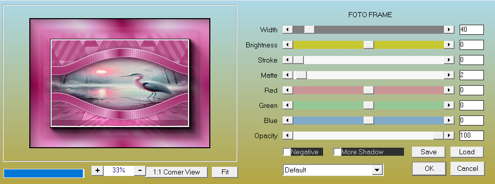Click the Save preset button
Screen dimensions: 495x184
(428, 152)
